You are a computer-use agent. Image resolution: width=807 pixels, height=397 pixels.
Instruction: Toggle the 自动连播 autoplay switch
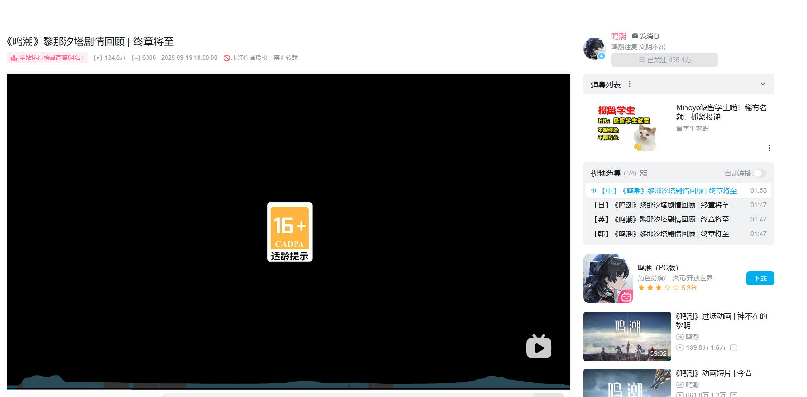pos(760,173)
